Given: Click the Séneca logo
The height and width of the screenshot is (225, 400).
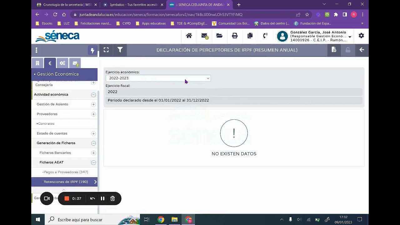Looking at the screenshot, I should point(57,36).
